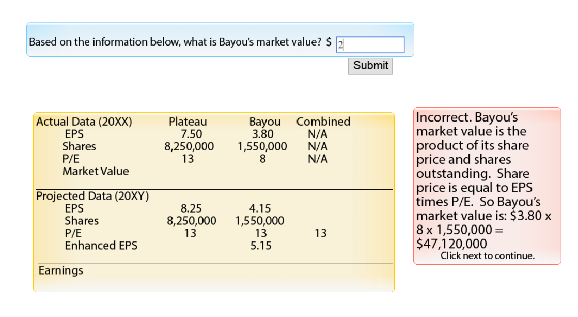Click the 'Actual Data (20XX)' heading
Screen dimensions: 578x317
click(84, 122)
